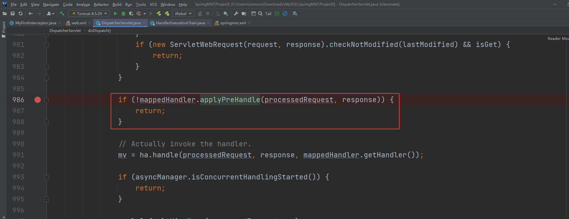The width and height of the screenshot is (569, 219).
Task: Open Project Structure via SDK download icon
Action: pyautogui.click(x=226, y=13)
